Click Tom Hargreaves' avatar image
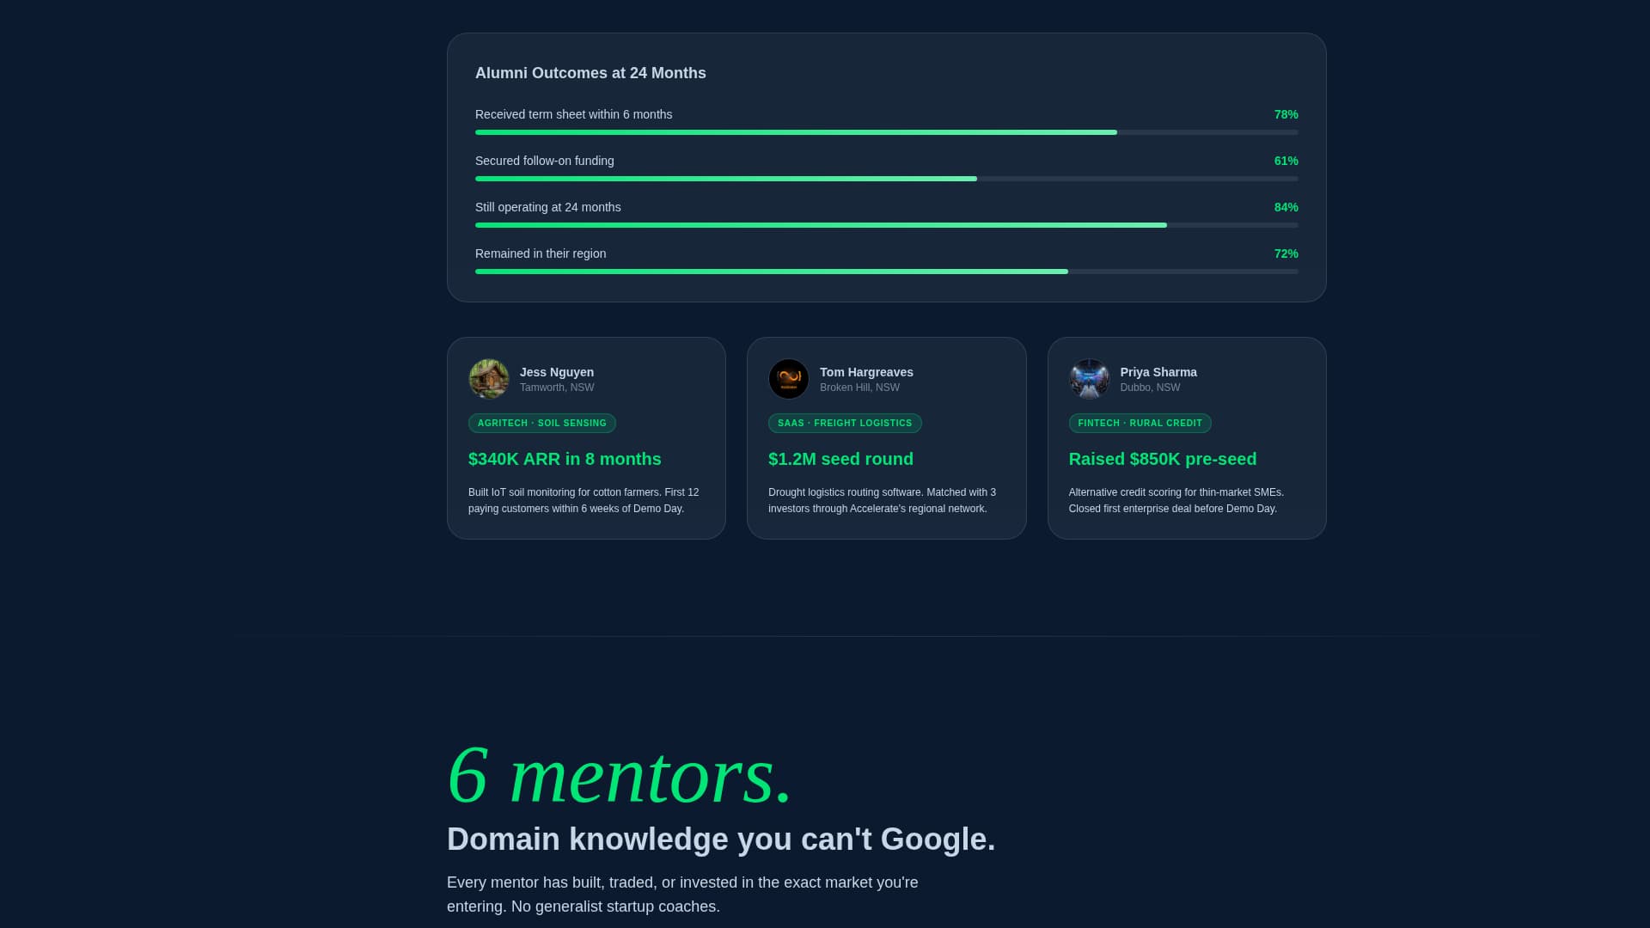Viewport: 1650px width, 928px height. [x=788, y=379]
